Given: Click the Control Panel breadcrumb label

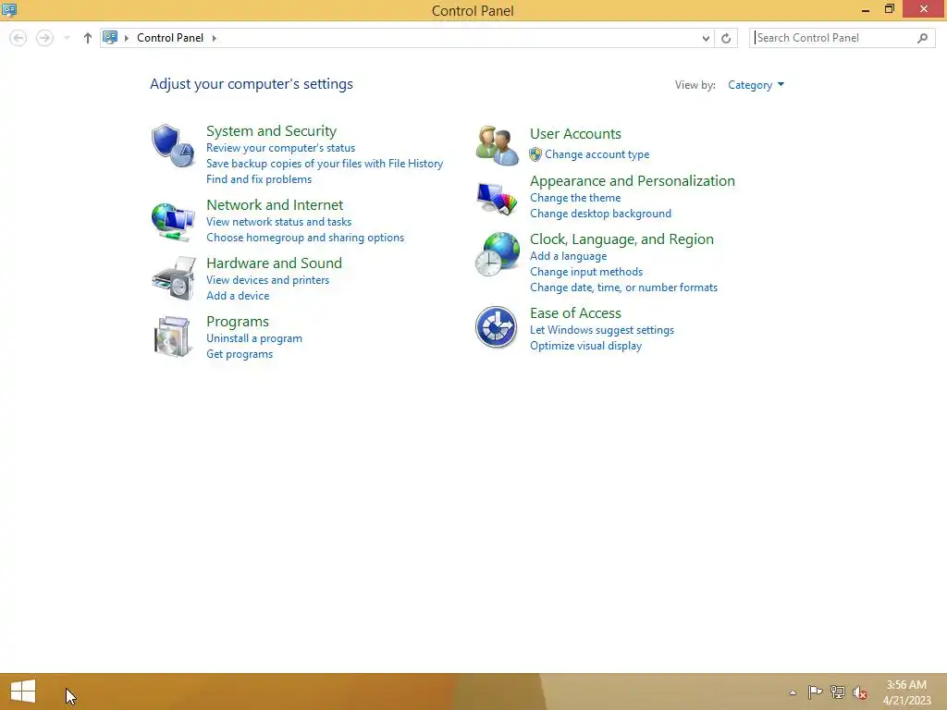Looking at the screenshot, I should coord(170,38).
